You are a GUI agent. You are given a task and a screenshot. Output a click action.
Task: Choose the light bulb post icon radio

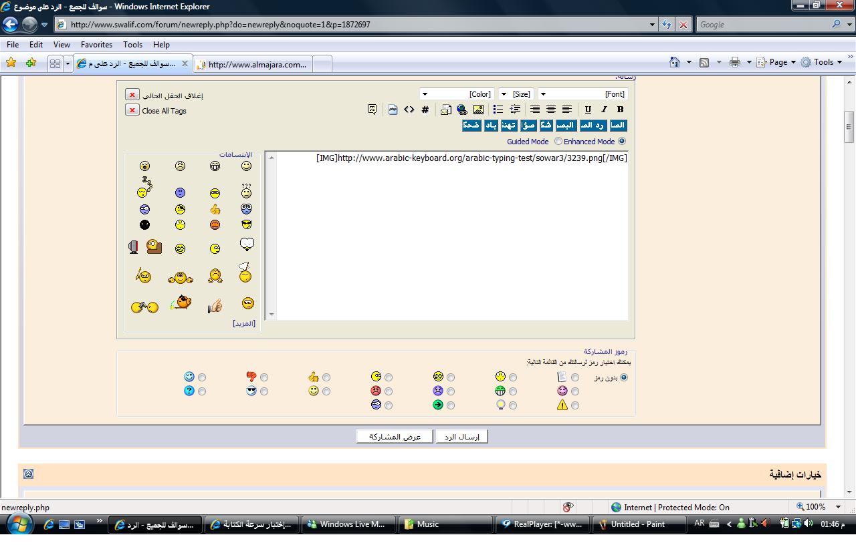(513, 405)
